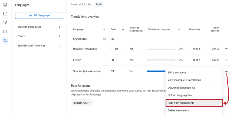
Task: Expand Brazilian Portuguese in Languages panel
Action: pyautogui.click(x=60, y=27)
